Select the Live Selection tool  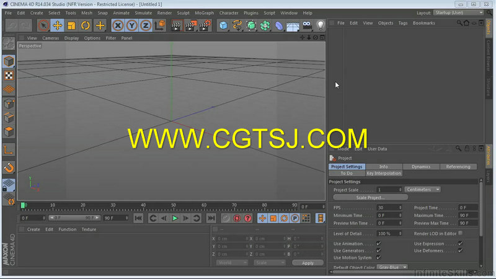click(43, 25)
